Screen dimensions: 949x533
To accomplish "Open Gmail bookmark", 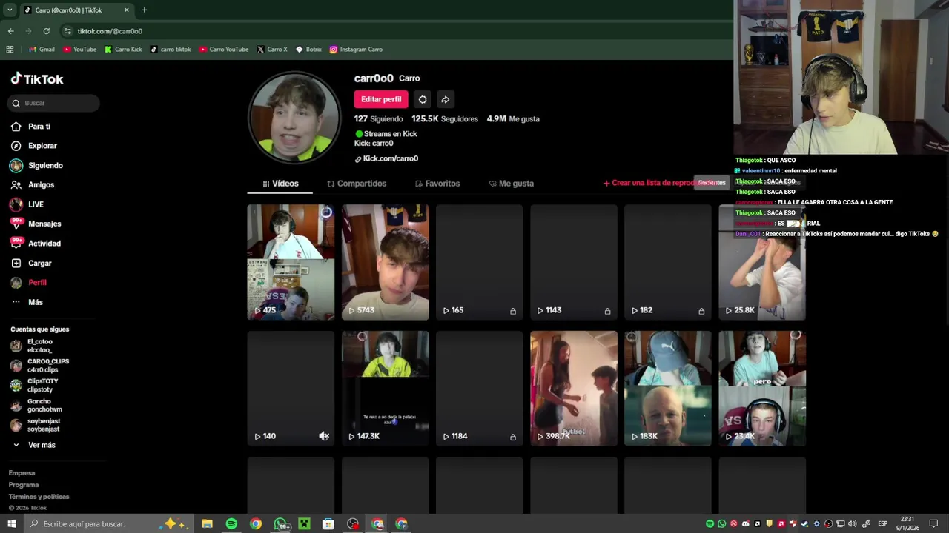I will pos(42,50).
